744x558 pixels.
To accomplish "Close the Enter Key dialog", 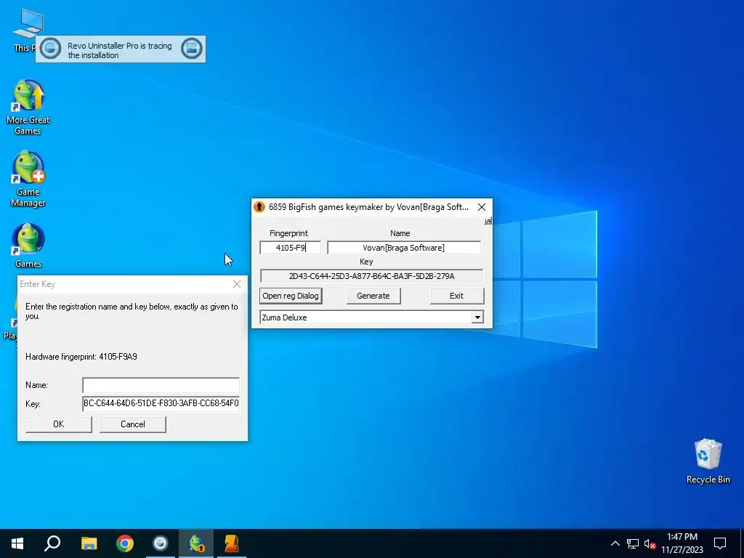I will coord(236,284).
